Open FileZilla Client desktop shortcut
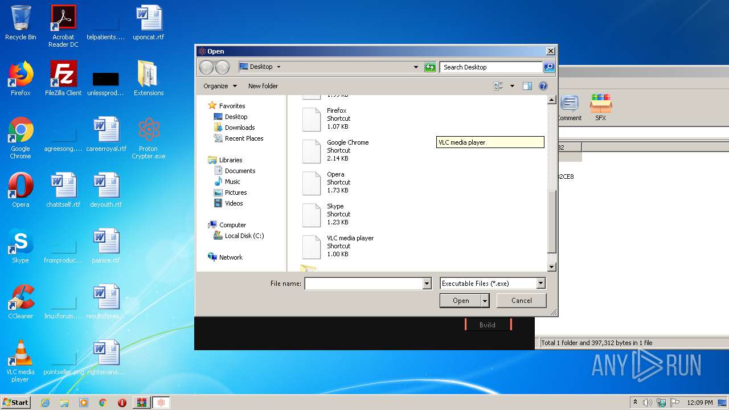The width and height of the screenshot is (729, 410). 63,79
